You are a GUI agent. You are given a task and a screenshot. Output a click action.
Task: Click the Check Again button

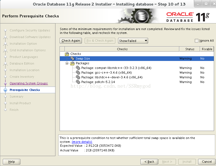click(71, 41)
